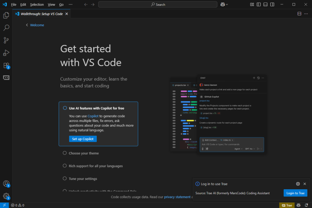Image resolution: width=312 pixels, height=208 pixels.
Task: Open the Trae notification settings gear
Action: (298, 184)
